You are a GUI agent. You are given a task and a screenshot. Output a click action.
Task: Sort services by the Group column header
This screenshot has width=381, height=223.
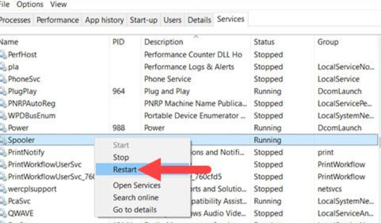pyautogui.click(x=328, y=42)
